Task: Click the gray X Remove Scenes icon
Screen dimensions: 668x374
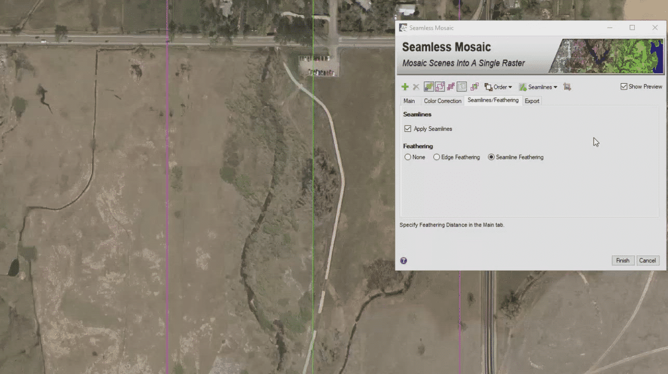Action: [416, 87]
